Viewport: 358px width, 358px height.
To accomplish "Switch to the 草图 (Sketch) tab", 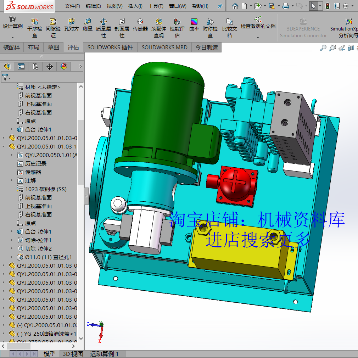I will coord(53,47).
